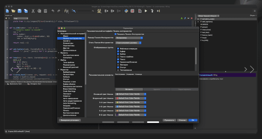The width and height of the screenshot is (262, 139).
Task: Click the Open Folder toolbar icon
Action: 13,11
